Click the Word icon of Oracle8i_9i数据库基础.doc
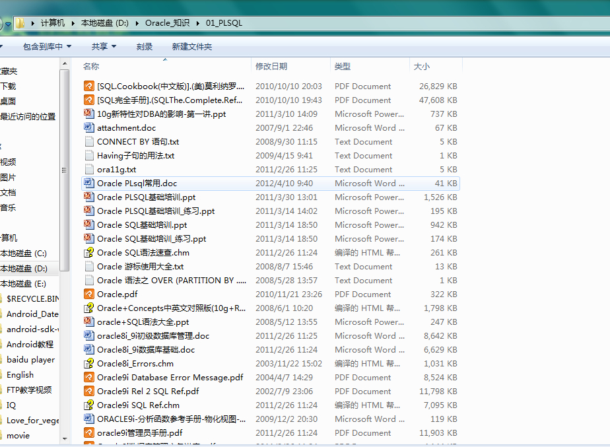The height and width of the screenshot is (447, 610). [x=89, y=349]
